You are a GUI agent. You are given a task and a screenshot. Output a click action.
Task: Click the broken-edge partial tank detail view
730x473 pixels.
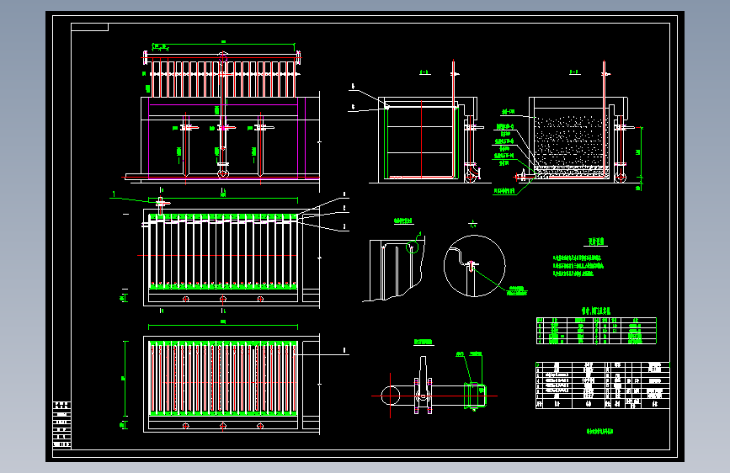[395, 269]
